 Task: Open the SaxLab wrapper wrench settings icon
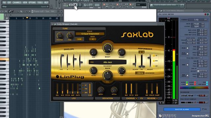[55, 24]
